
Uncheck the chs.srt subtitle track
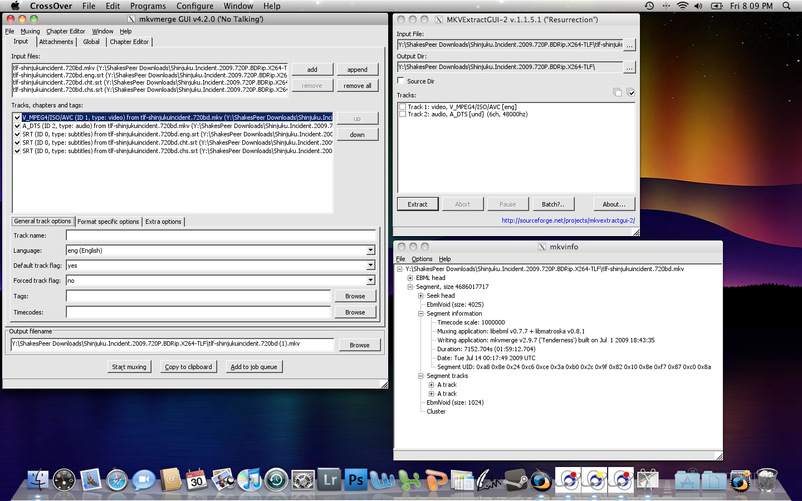[17, 151]
